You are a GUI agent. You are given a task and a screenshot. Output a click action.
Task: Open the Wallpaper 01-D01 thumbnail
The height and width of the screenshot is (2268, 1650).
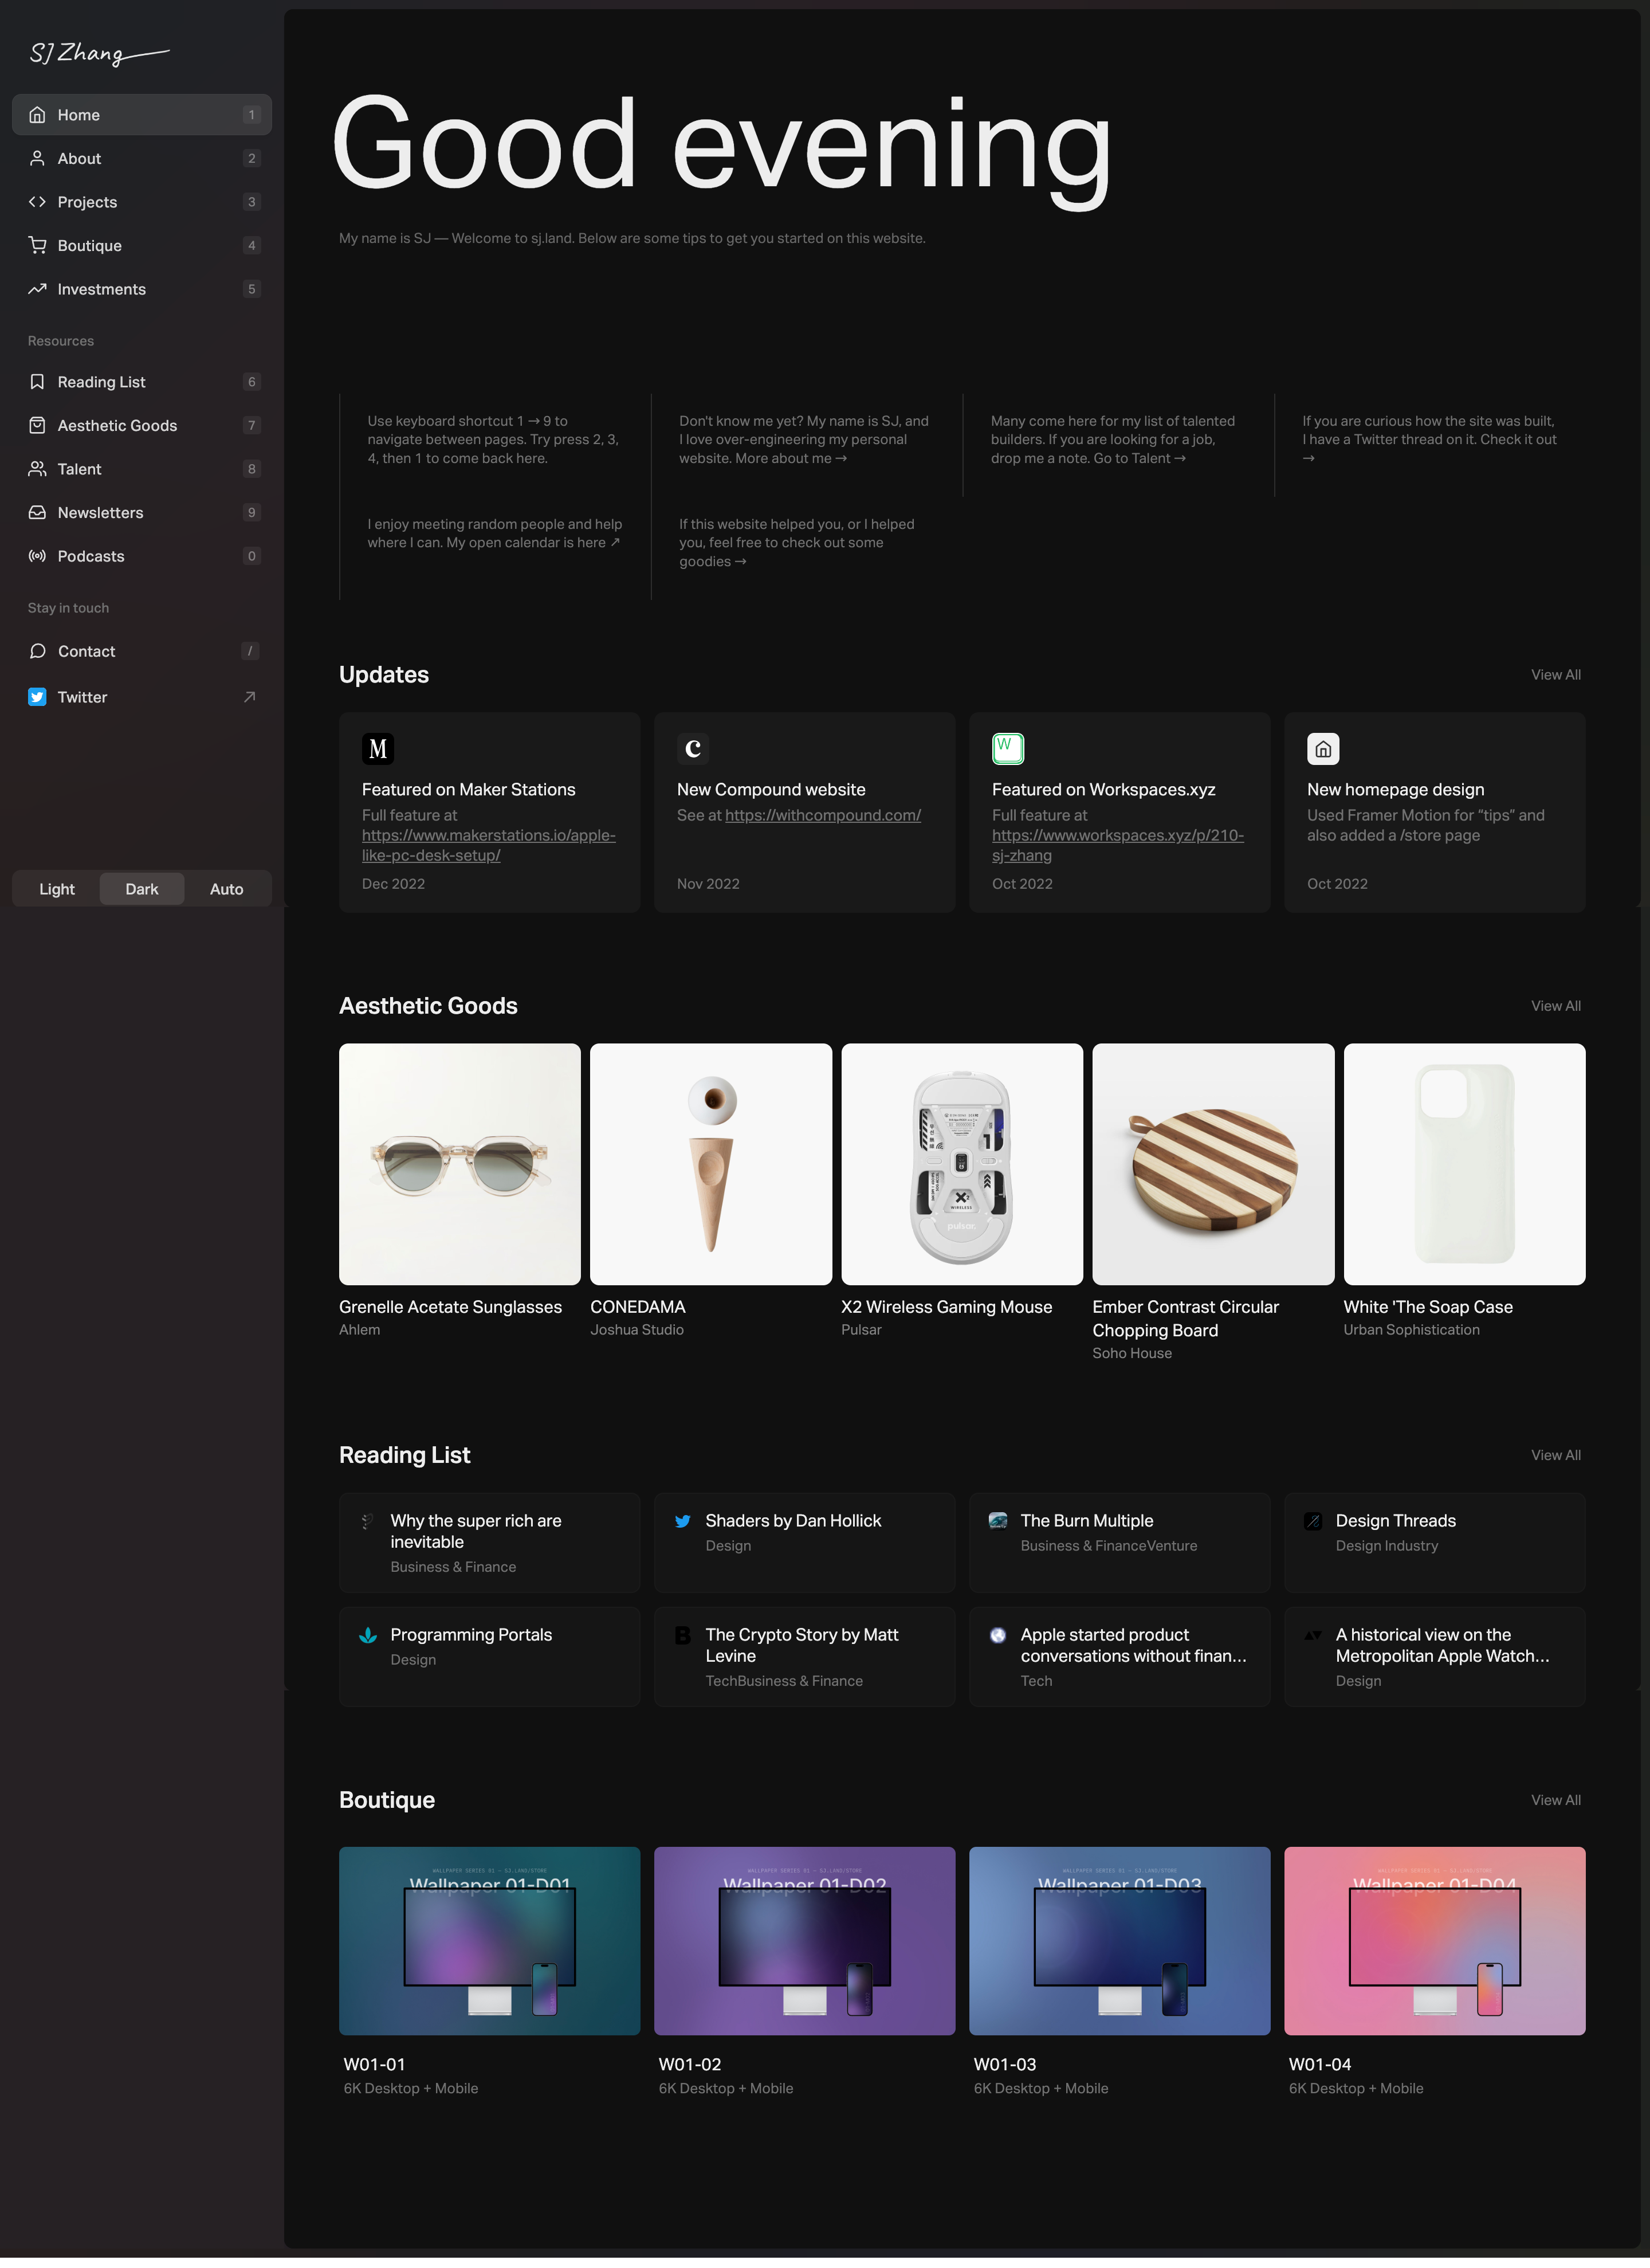tap(489, 1941)
